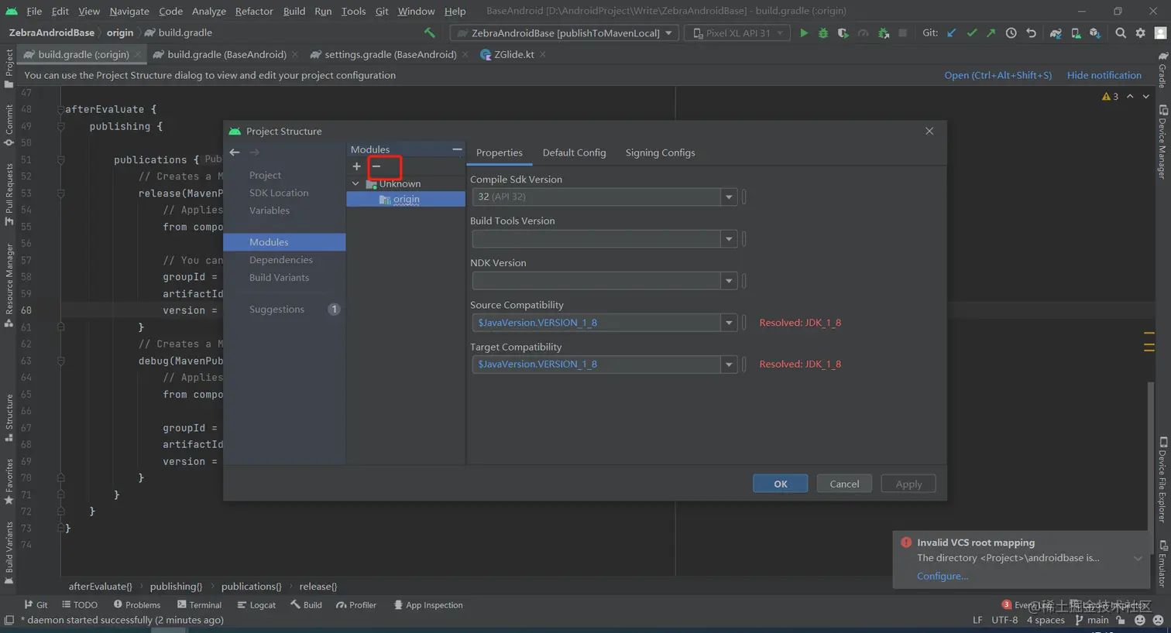Viewport: 1171px width, 633px height.
Task: Click the Git commit checkmark icon
Action: coord(971,33)
